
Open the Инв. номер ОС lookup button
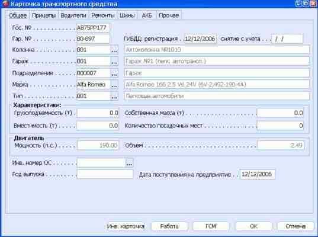129,163
